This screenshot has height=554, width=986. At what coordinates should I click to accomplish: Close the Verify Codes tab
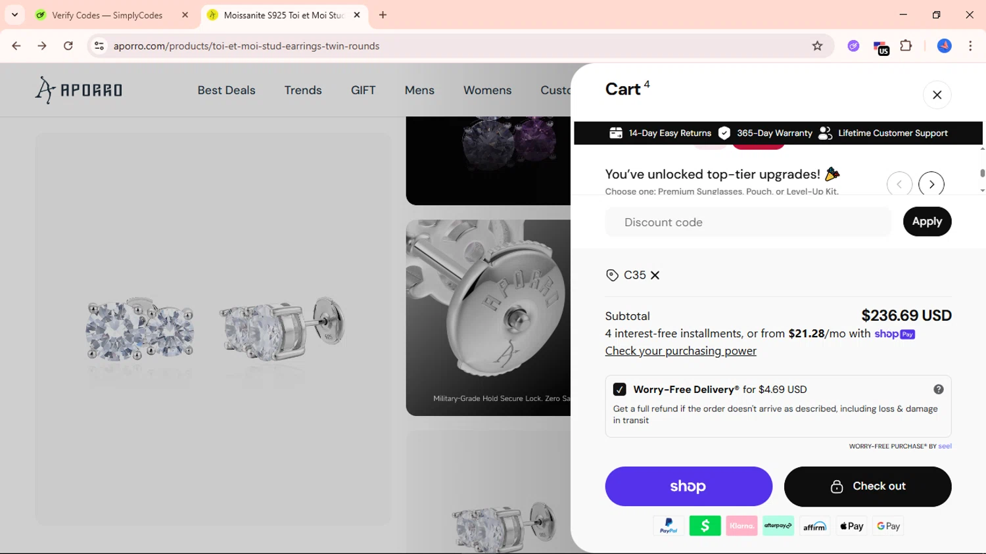(x=185, y=15)
